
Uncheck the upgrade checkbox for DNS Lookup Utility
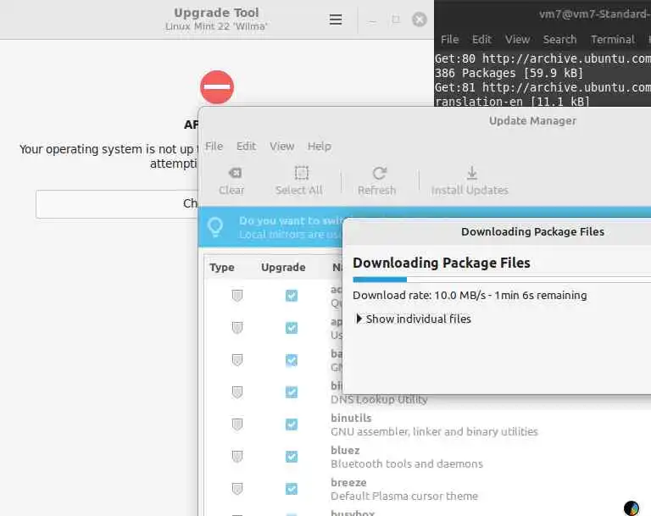(x=292, y=392)
